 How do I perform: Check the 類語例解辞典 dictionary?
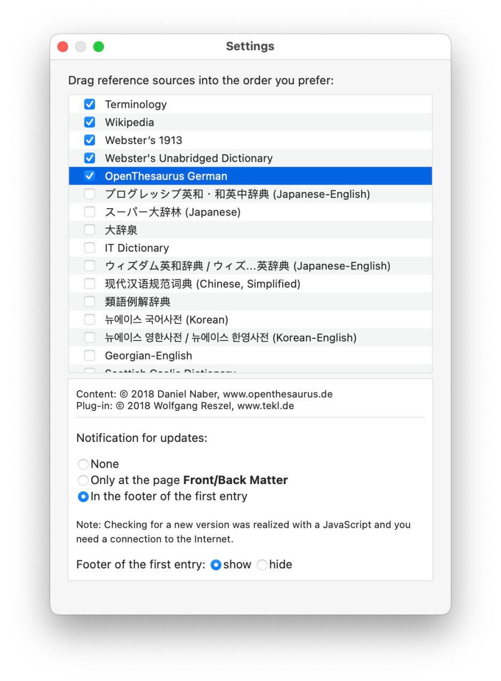click(x=90, y=302)
